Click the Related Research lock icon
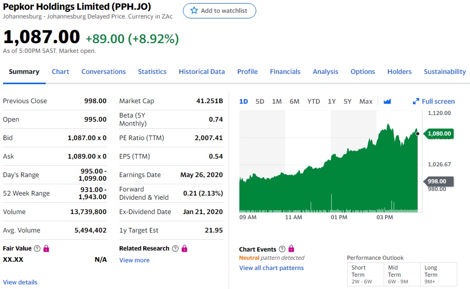Image resolution: width=470 pixels, height=289 pixels. tap(184, 248)
